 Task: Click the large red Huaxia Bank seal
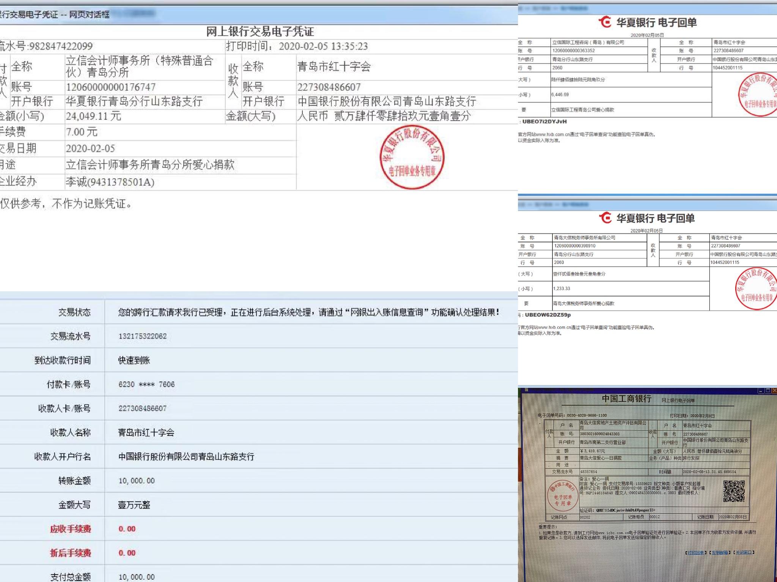tap(412, 157)
